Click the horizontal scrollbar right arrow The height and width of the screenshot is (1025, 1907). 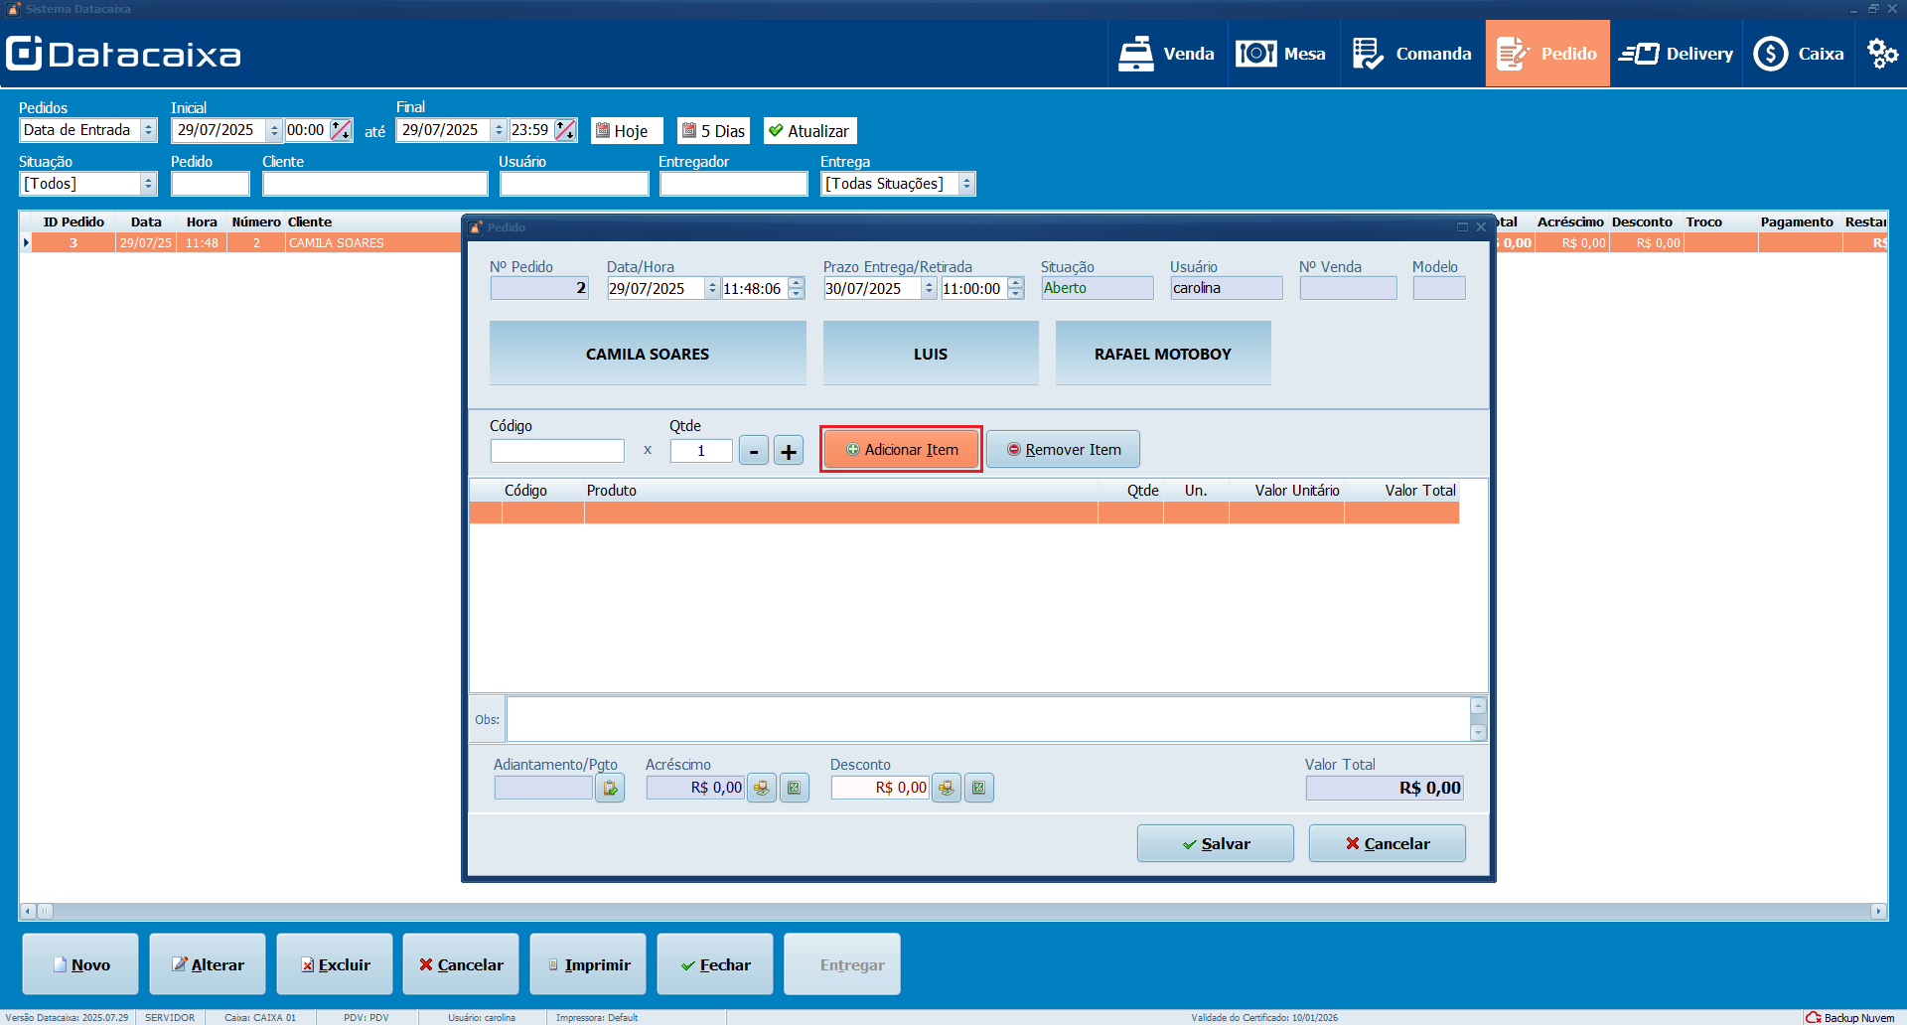tap(1877, 911)
